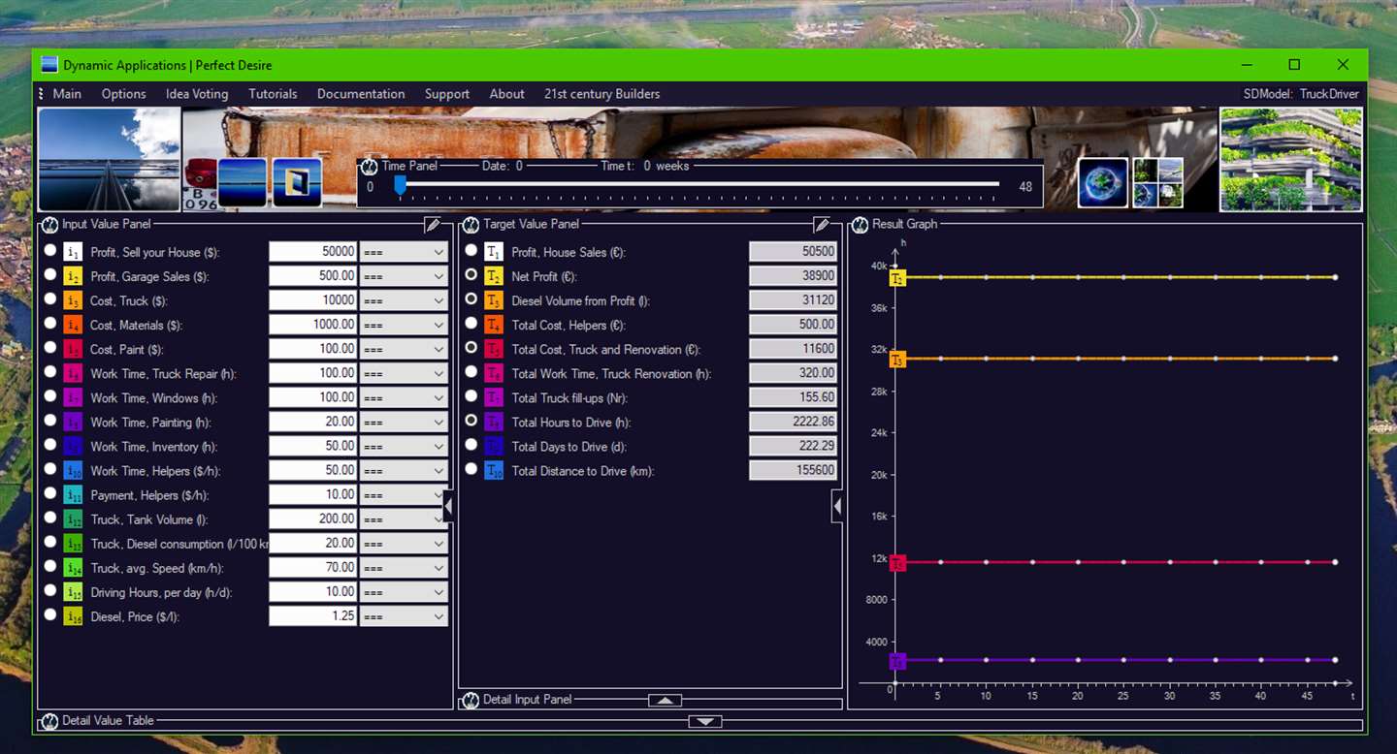
Task: Open the Main menu
Action: pyautogui.click(x=67, y=94)
